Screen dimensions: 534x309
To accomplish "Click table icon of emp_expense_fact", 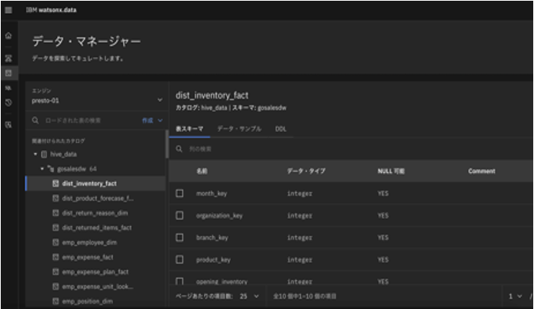I will pyautogui.click(x=55, y=257).
